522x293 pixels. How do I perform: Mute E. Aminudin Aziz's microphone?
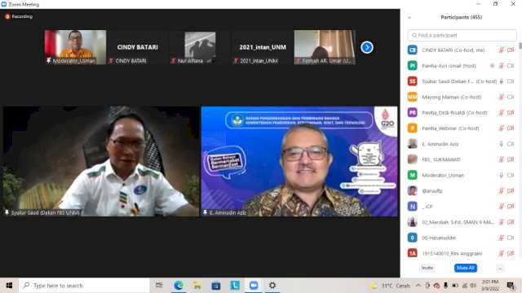click(501, 144)
